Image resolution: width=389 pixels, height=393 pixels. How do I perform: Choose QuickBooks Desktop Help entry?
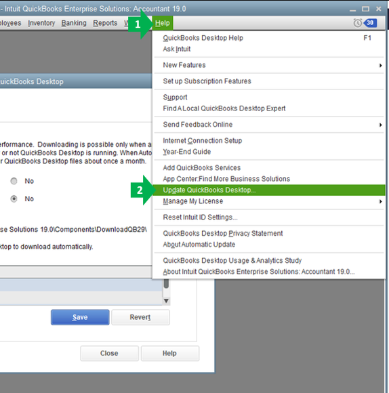tap(268, 38)
